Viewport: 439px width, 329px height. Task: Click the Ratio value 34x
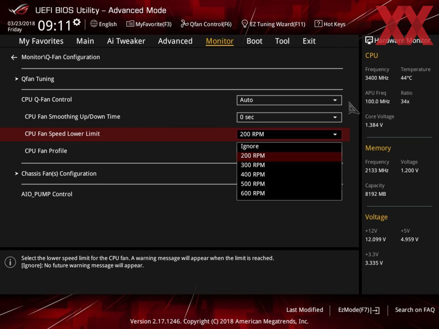405,102
